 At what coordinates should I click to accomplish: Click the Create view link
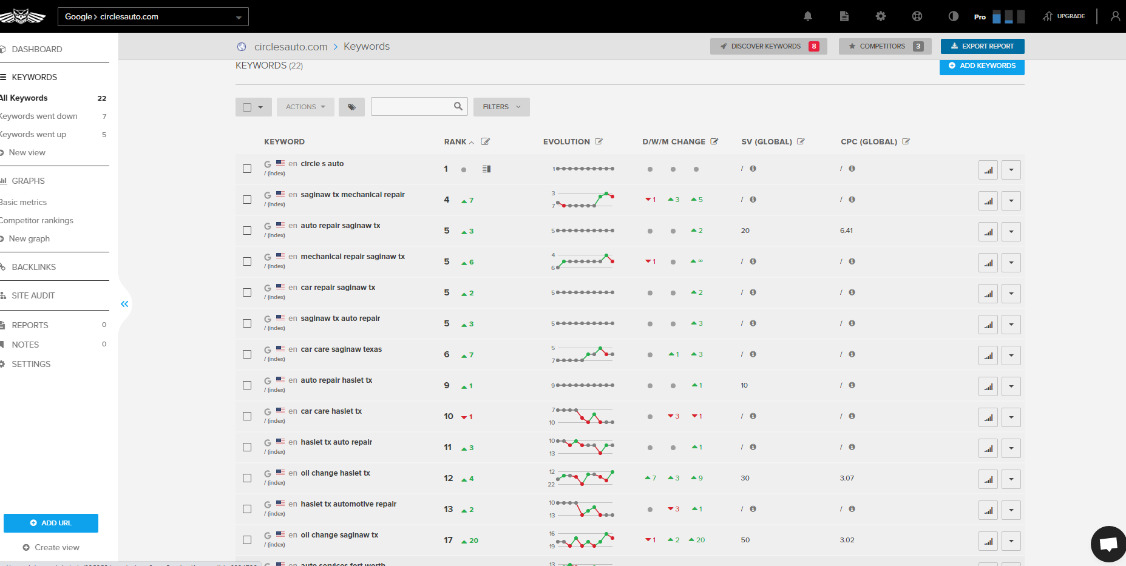coord(51,547)
